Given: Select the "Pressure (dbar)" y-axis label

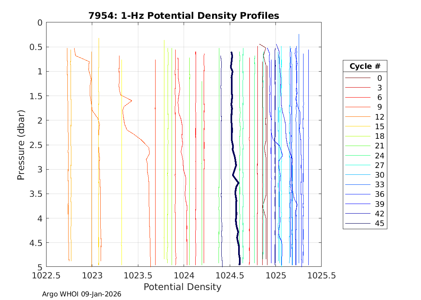Looking at the screenshot, I should (21, 144).
